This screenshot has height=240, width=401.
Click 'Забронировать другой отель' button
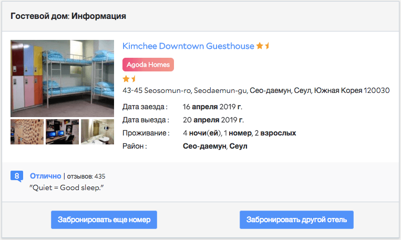coord(296,220)
